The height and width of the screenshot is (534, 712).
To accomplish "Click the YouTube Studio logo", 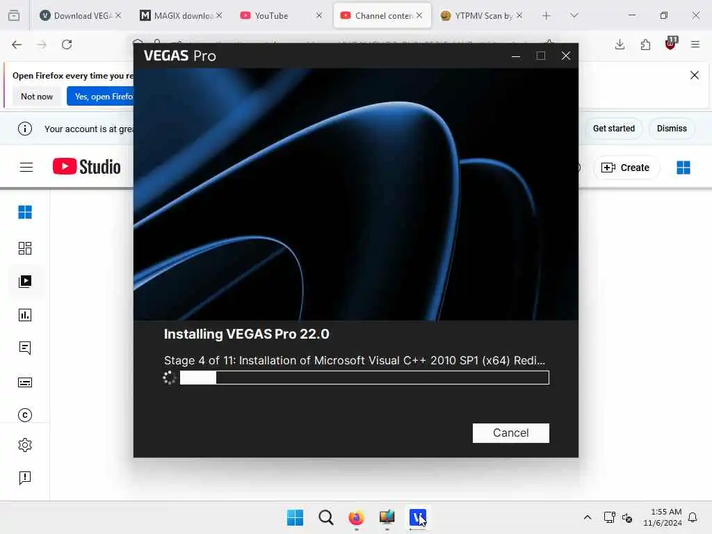I will [87, 167].
